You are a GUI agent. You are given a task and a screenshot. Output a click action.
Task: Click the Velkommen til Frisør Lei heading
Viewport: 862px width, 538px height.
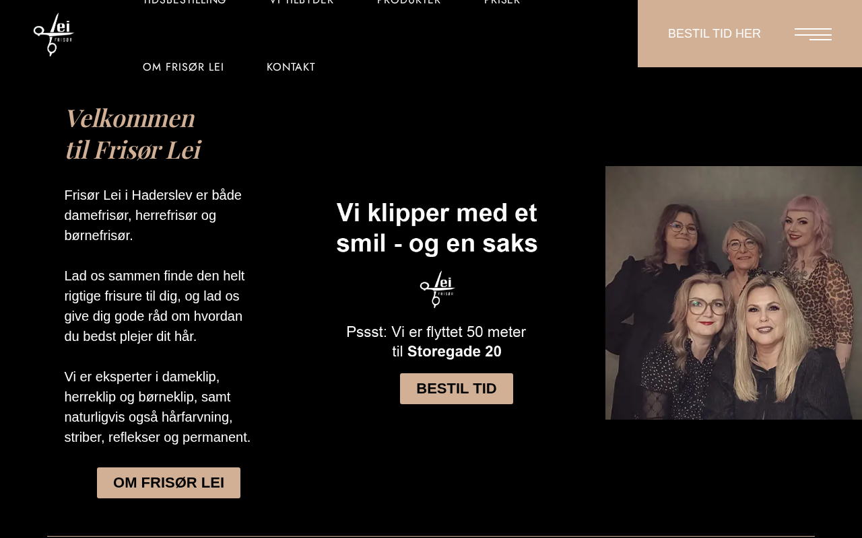(x=133, y=133)
